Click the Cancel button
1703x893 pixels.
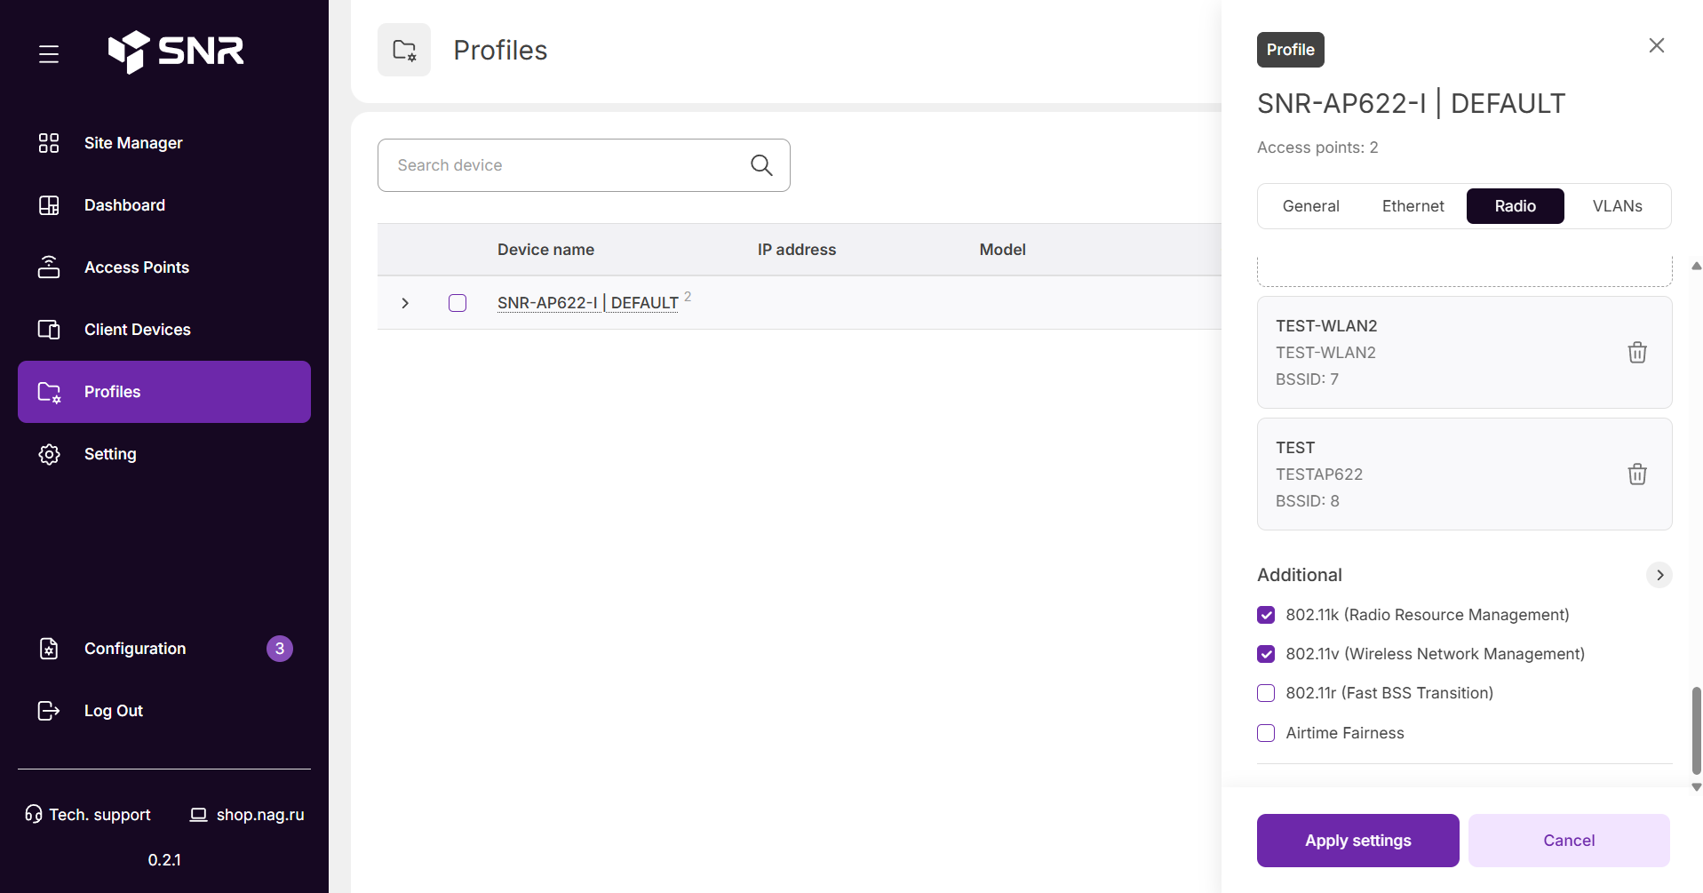pos(1569,841)
